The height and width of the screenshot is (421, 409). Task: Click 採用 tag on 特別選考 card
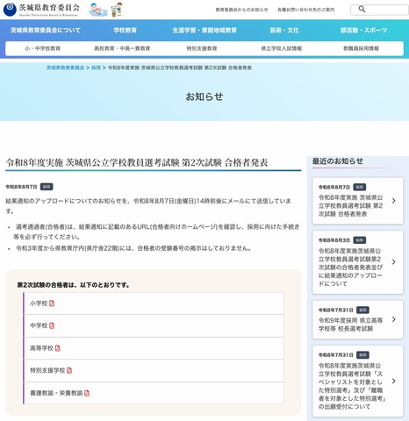click(x=362, y=355)
